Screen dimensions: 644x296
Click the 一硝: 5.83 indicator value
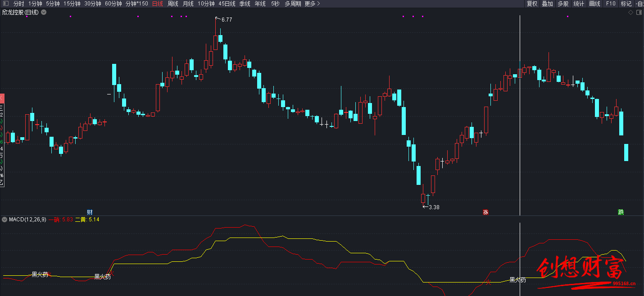click(x=61, y=220)
